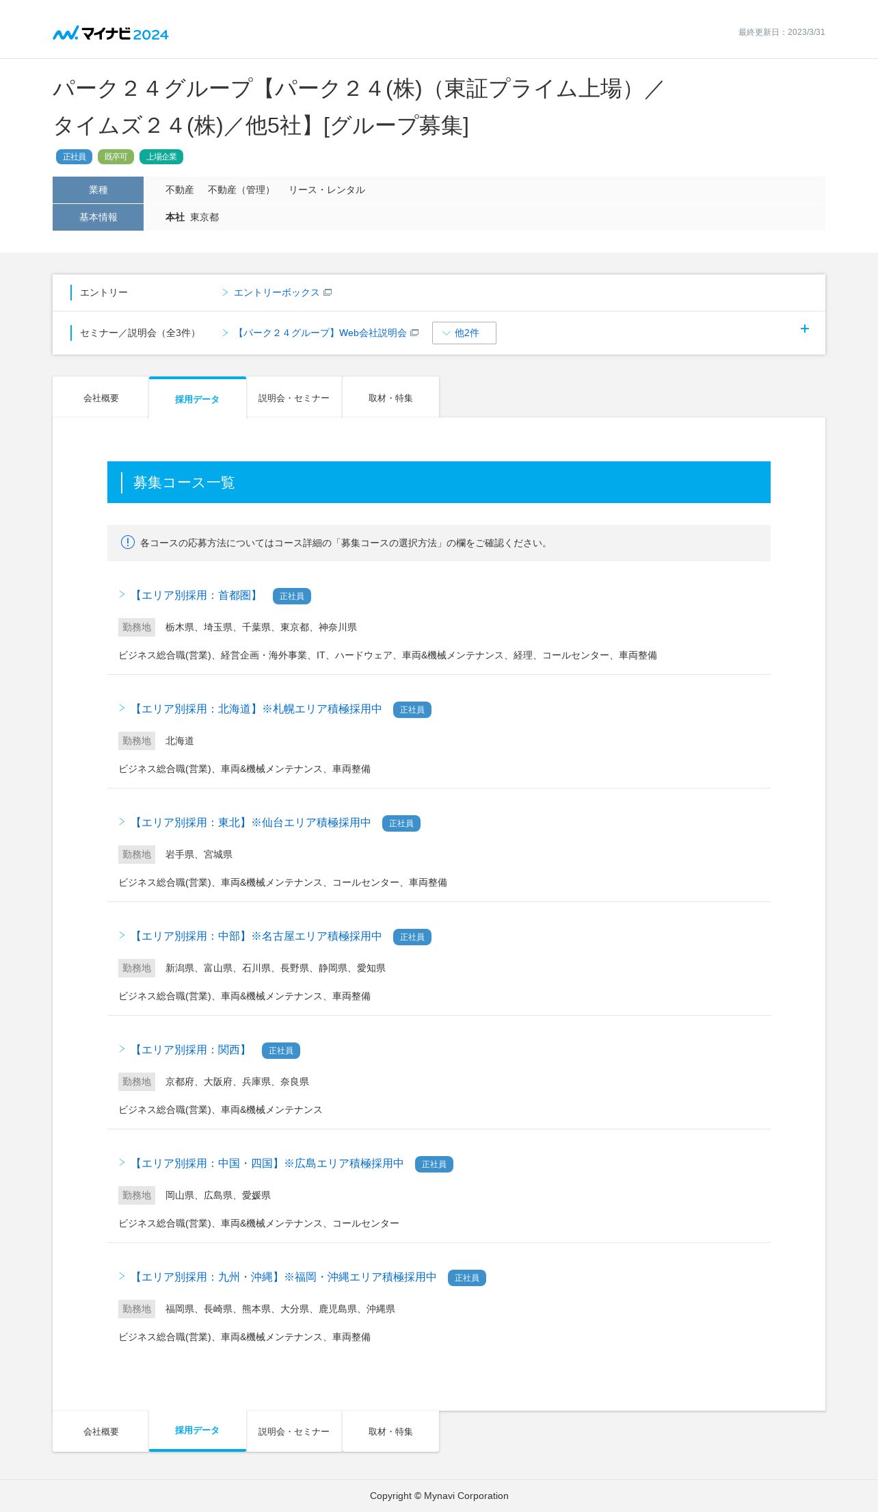Click 正社員 badge beside 中部 course
878x1512 pixels.
(x=412, y=937)
